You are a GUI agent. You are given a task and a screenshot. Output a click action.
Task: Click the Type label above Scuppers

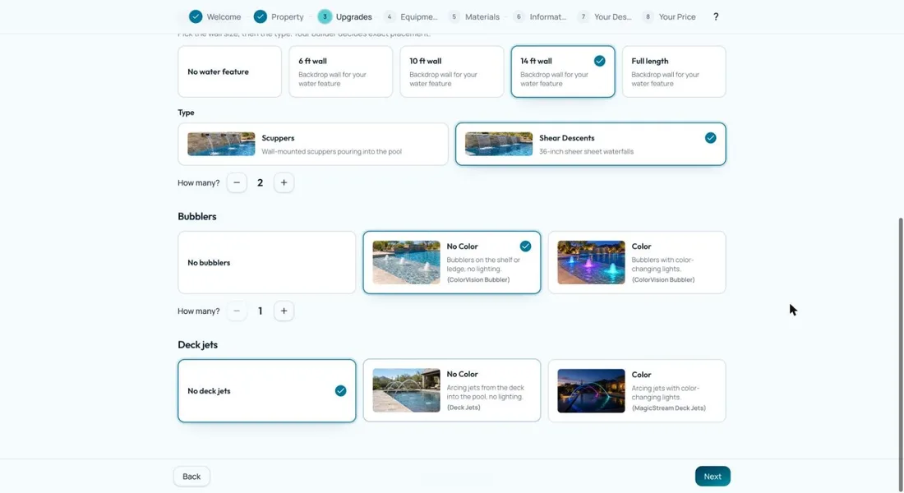click(x=186, y=113)
